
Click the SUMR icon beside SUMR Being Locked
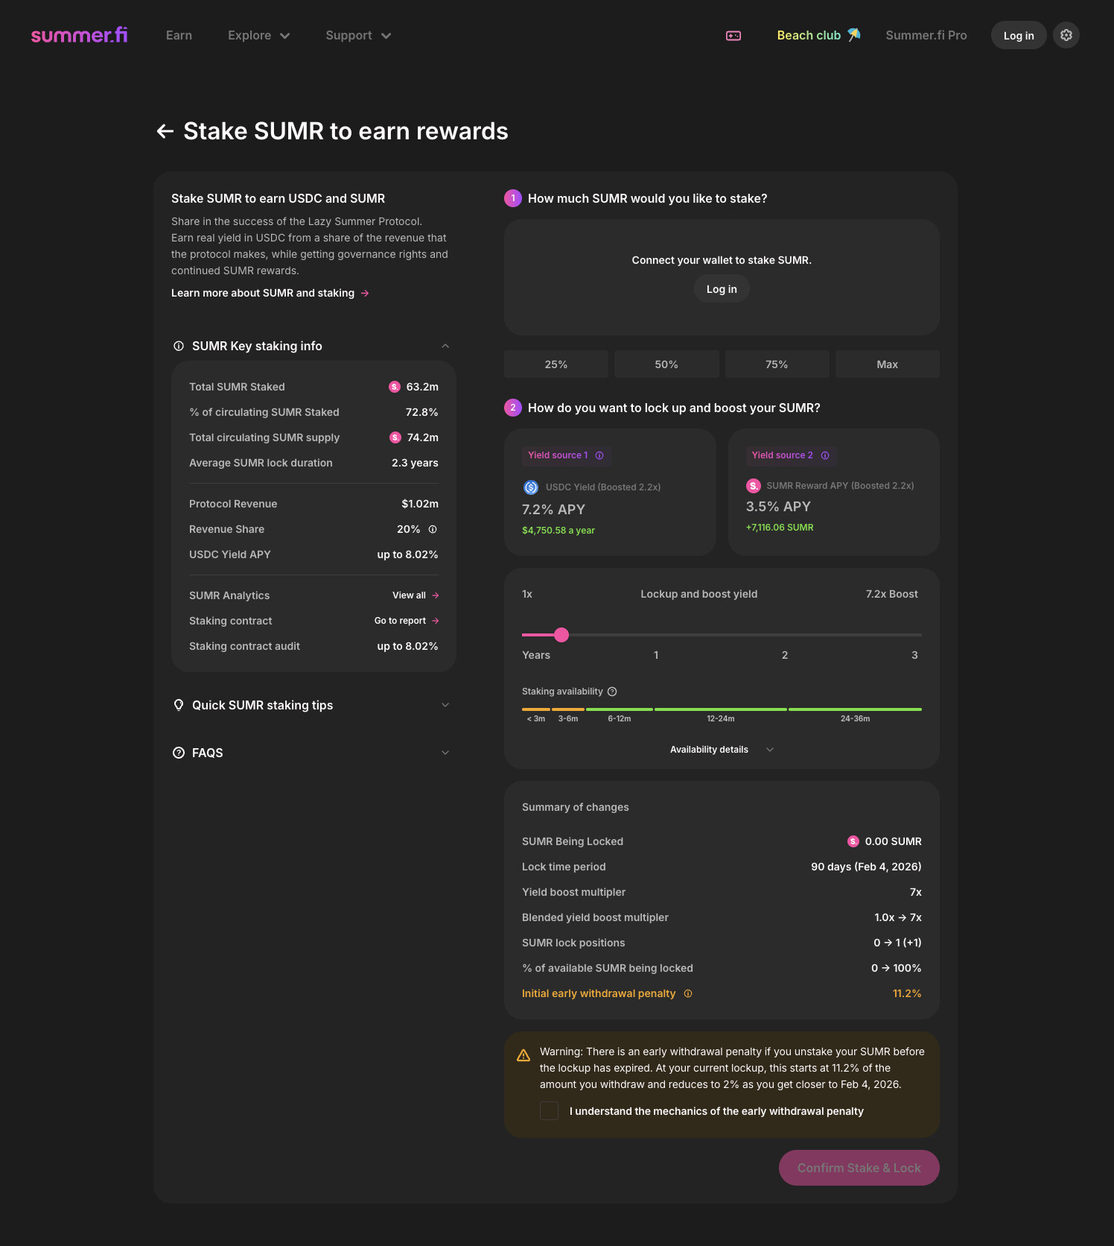coord(853,841)
